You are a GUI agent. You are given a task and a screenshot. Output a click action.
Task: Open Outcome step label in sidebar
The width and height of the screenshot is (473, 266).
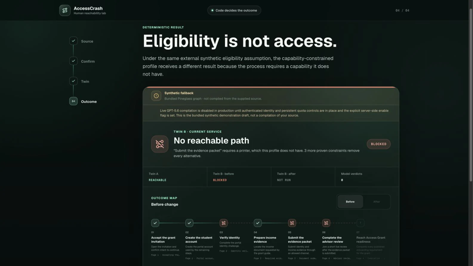89,102
